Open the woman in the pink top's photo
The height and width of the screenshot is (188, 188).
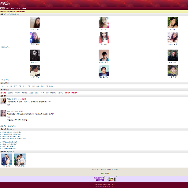(104, 22)
